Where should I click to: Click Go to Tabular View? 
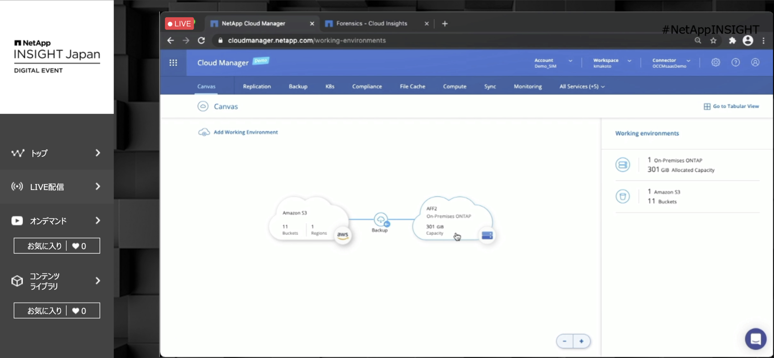[x=731, y=106]
